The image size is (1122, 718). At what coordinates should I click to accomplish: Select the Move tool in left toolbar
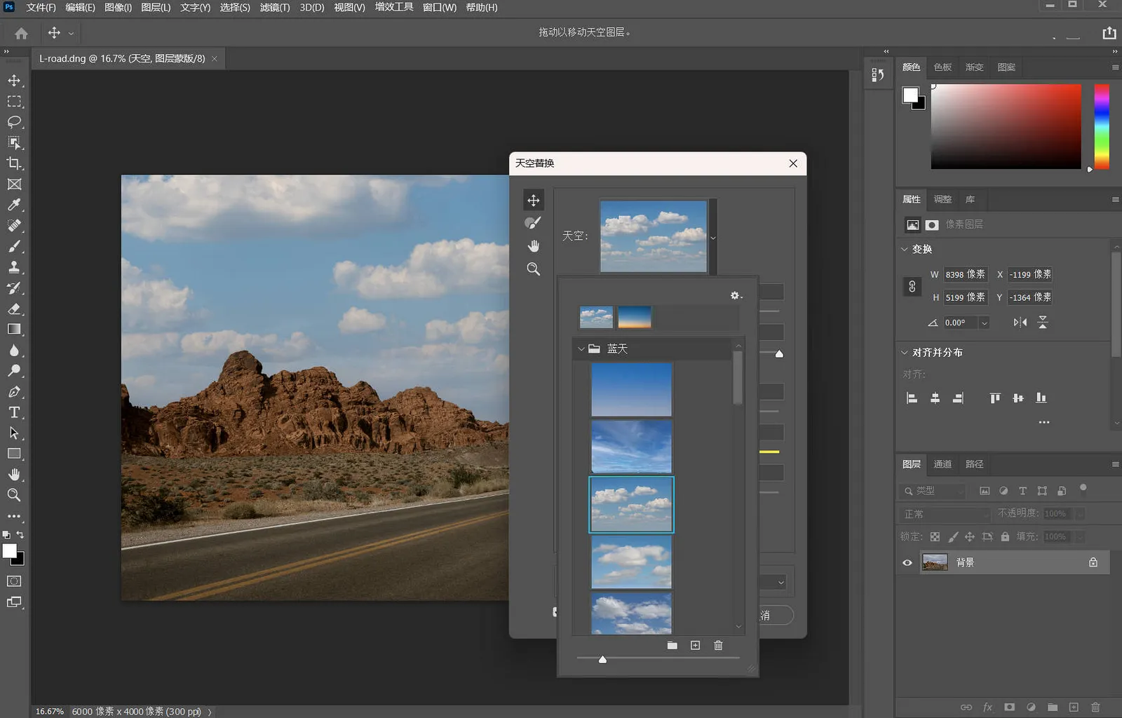tap(14, 81)
